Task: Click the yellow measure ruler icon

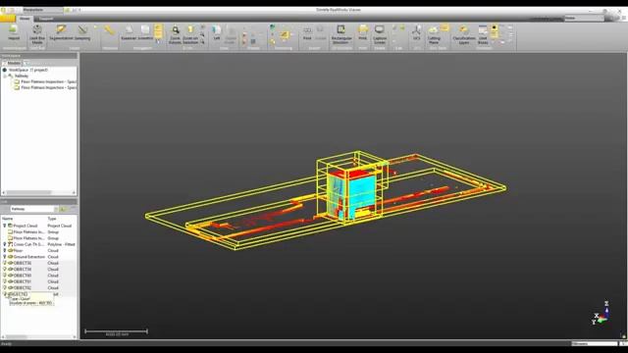Action: 109,30
